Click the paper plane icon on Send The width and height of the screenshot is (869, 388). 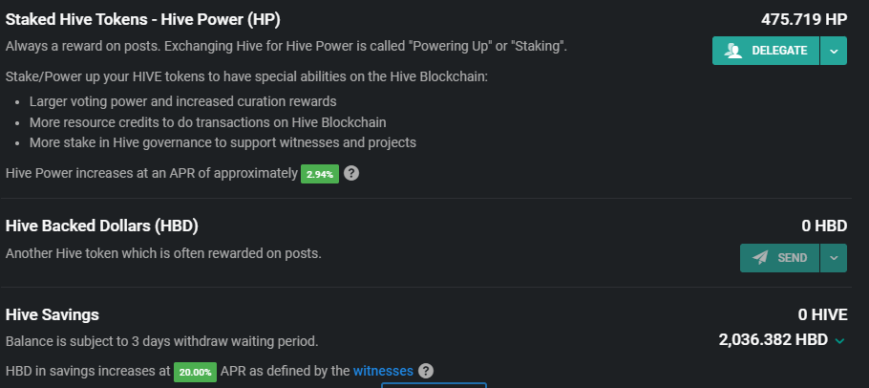pos(760,258)
